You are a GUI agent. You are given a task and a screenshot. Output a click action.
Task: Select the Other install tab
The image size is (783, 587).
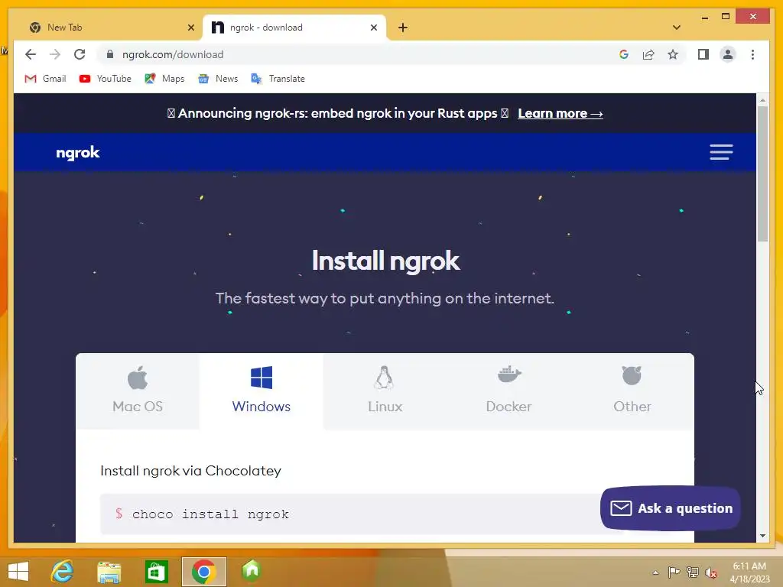632,391
